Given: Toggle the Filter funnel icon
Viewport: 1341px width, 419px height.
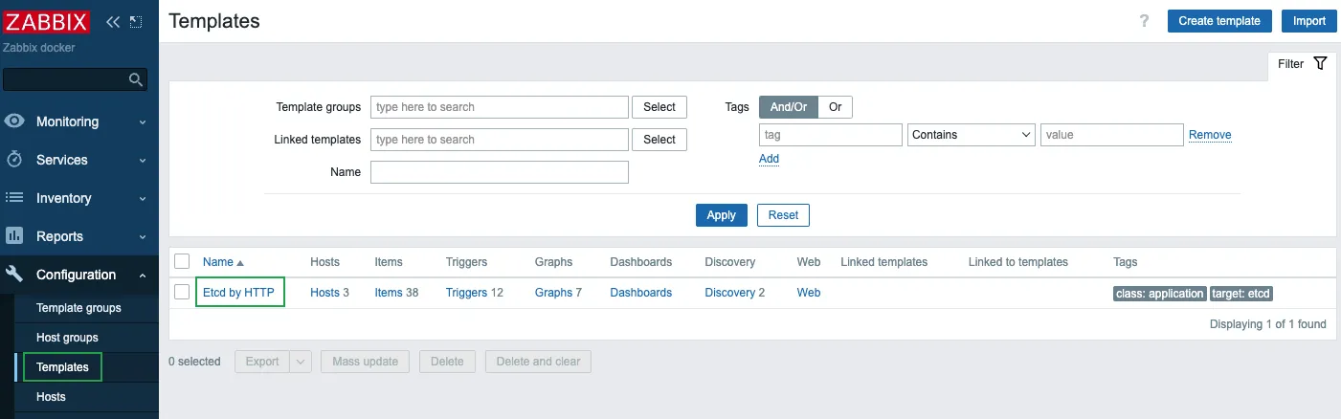Looking at the screenshot, I should 1320,63.
